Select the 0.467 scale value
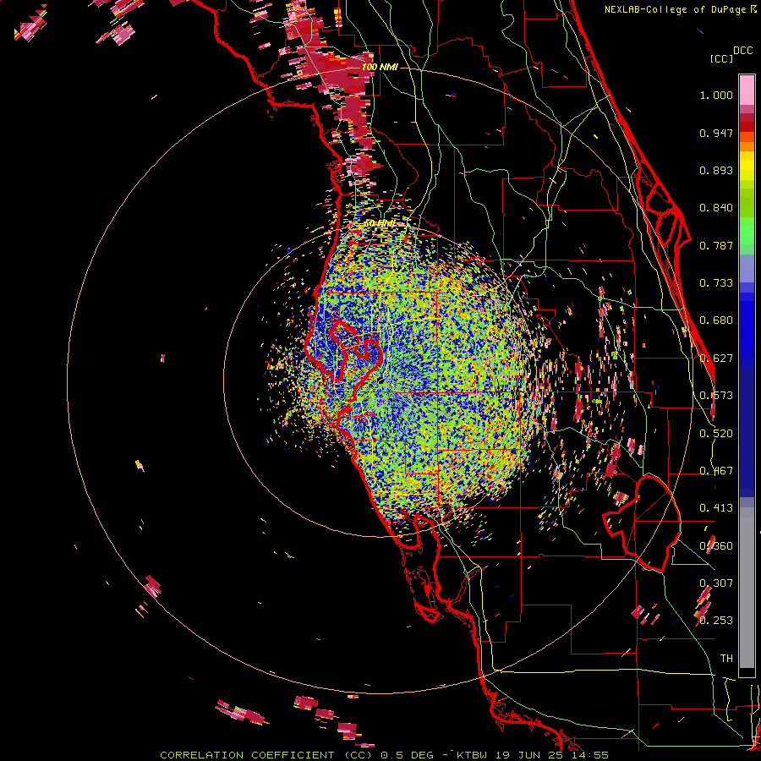Screen dimensions: 761x761 [716, 471]
